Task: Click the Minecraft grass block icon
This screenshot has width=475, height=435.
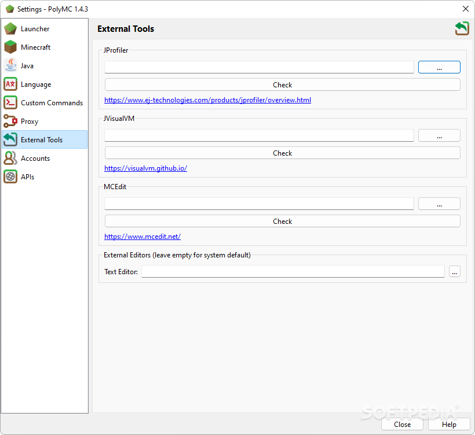Action: (x=10, y=47)
